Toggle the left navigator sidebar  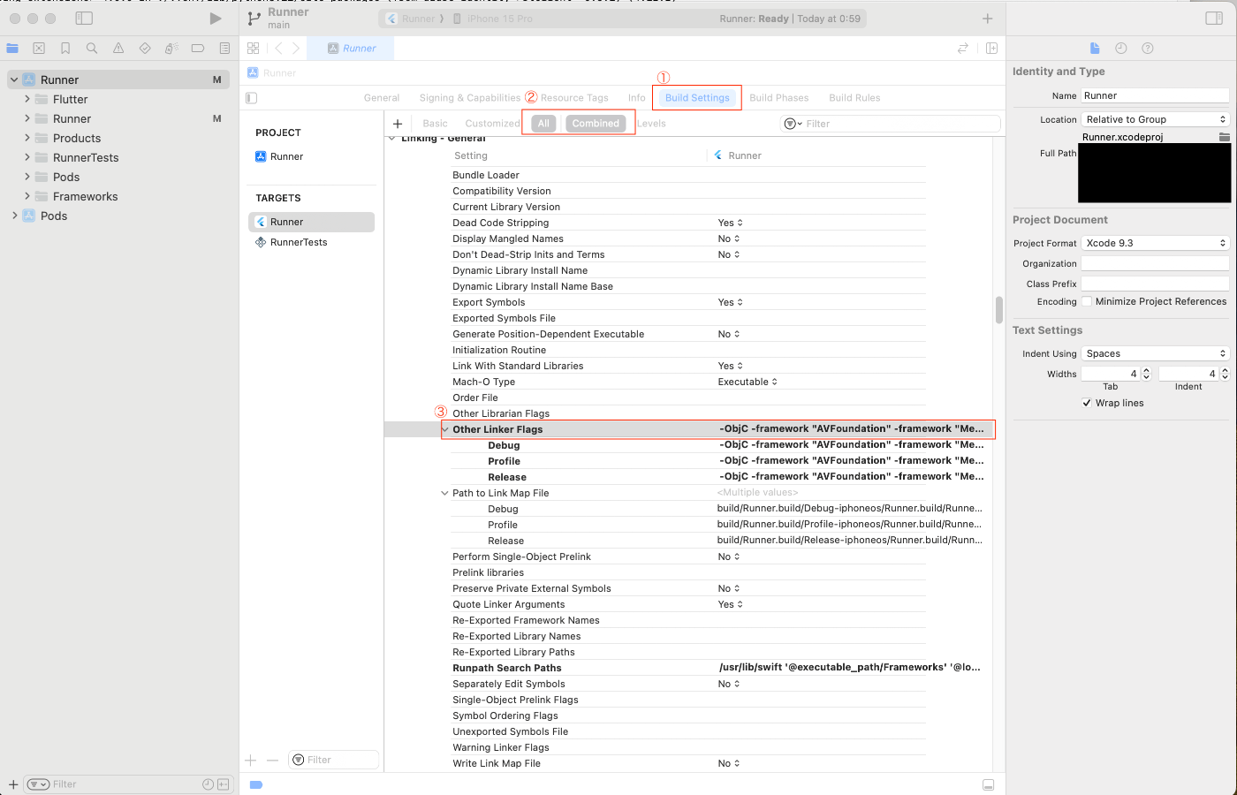click(84, 18)
